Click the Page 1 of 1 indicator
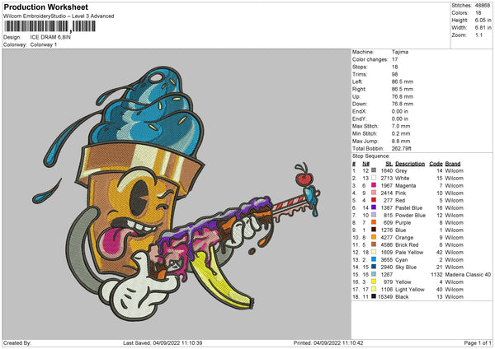The height and width of the screenshot is (349, 495). pos(478,342)
